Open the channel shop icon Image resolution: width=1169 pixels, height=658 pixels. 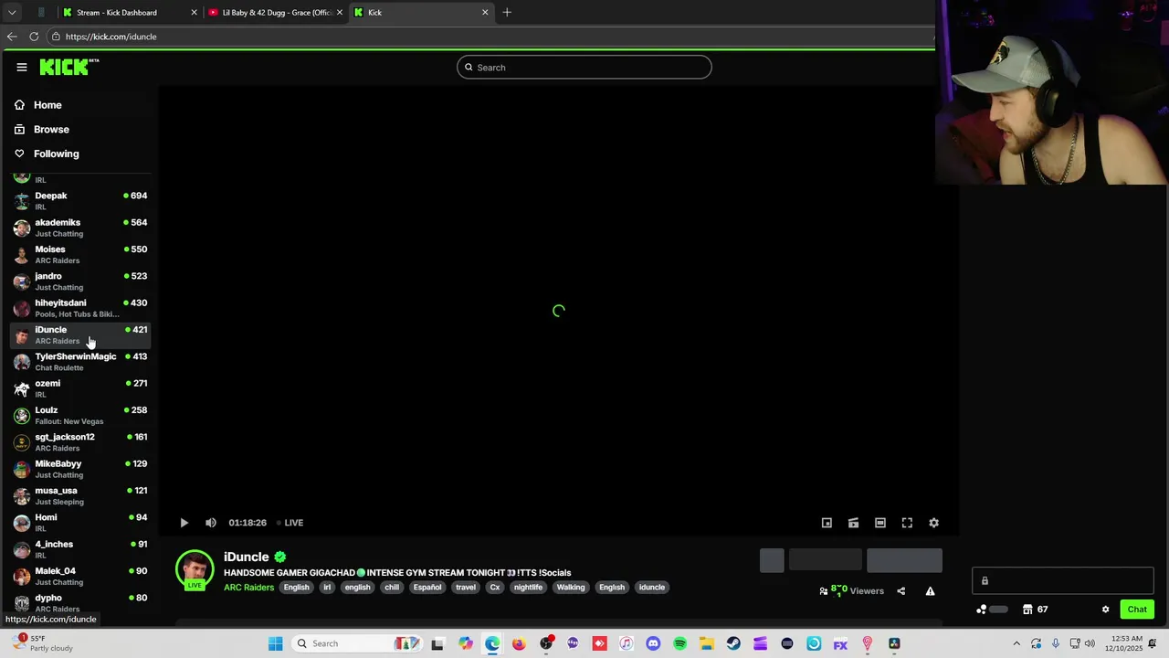coord(1027,610)
